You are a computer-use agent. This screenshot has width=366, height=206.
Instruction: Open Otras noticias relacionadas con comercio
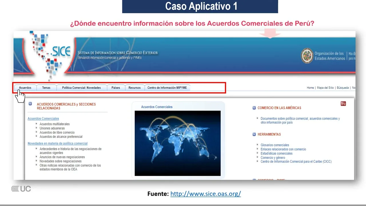[x=70, y=167]
